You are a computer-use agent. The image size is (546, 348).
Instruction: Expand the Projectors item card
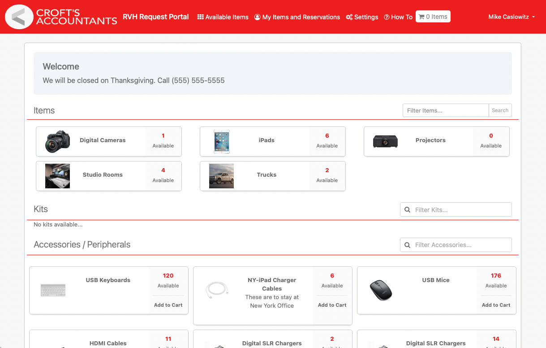[430, 140]
